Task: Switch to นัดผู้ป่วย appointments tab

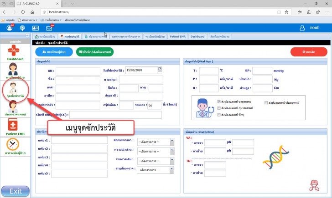Action: coord(155,36)
